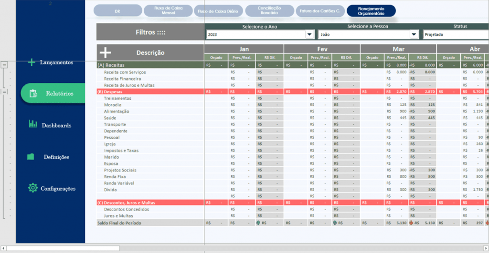Click the Fev month column header
Image resolution: width=489 pixels, height=253 pixels.
point(322,49)
